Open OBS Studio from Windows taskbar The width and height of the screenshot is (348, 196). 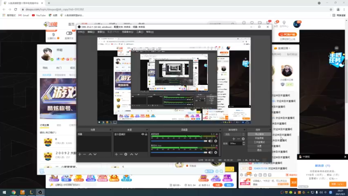click(40, 193)
